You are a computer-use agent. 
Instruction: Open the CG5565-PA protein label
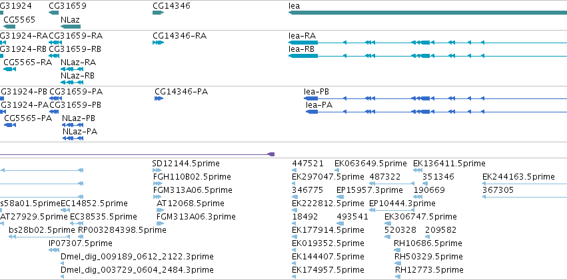coord(28,118)
